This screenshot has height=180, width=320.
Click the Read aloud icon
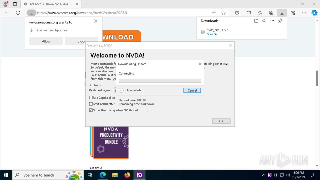coord(213,13)
